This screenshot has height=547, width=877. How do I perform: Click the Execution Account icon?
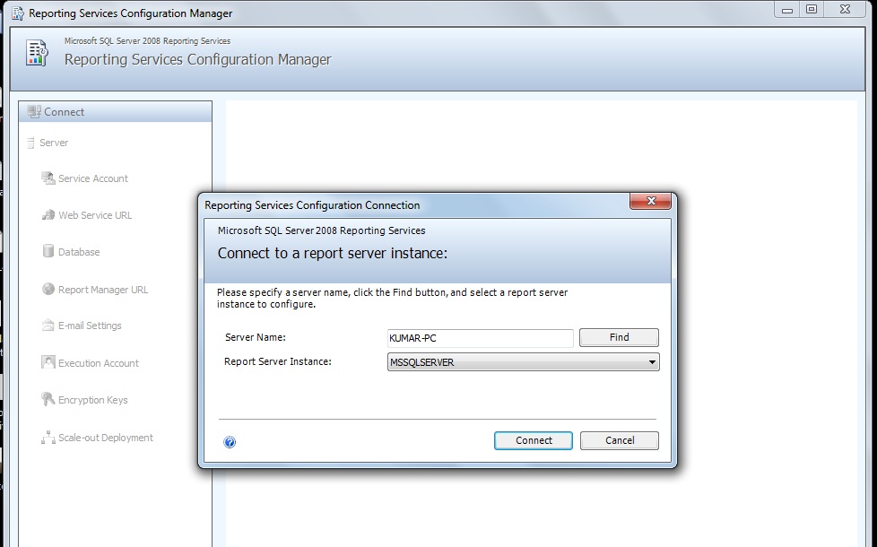click(47, 362)
